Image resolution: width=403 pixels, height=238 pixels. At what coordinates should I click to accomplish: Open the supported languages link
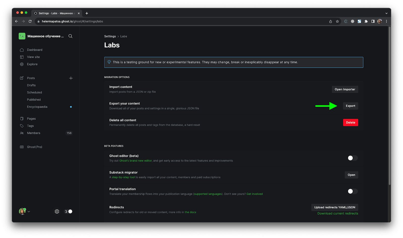pos(208,194)
